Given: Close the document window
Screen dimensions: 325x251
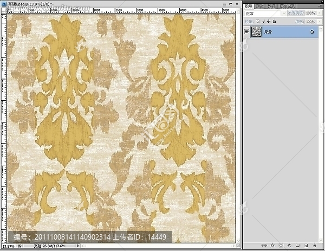Looking at the screenshot, I should [x=237, y=4].
